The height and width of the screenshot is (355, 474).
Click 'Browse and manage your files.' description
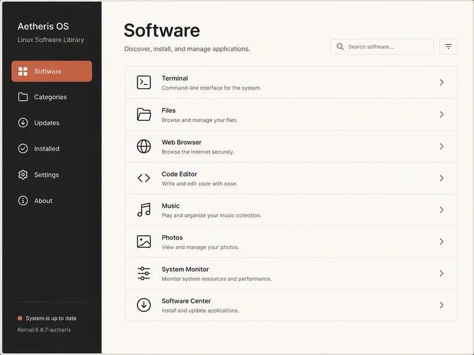(199, 120)
